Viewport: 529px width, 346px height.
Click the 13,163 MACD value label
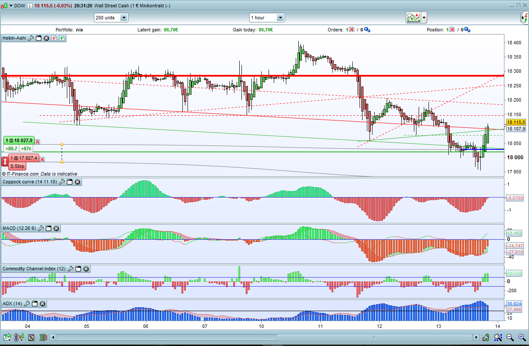[x=514, y=233]
